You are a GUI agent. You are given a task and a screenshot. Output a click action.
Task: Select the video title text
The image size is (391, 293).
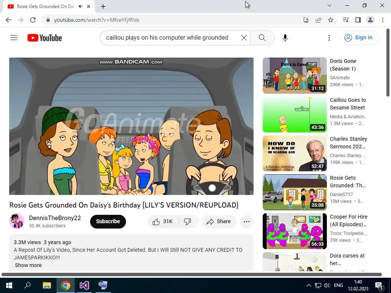click(x=124, y=205)
